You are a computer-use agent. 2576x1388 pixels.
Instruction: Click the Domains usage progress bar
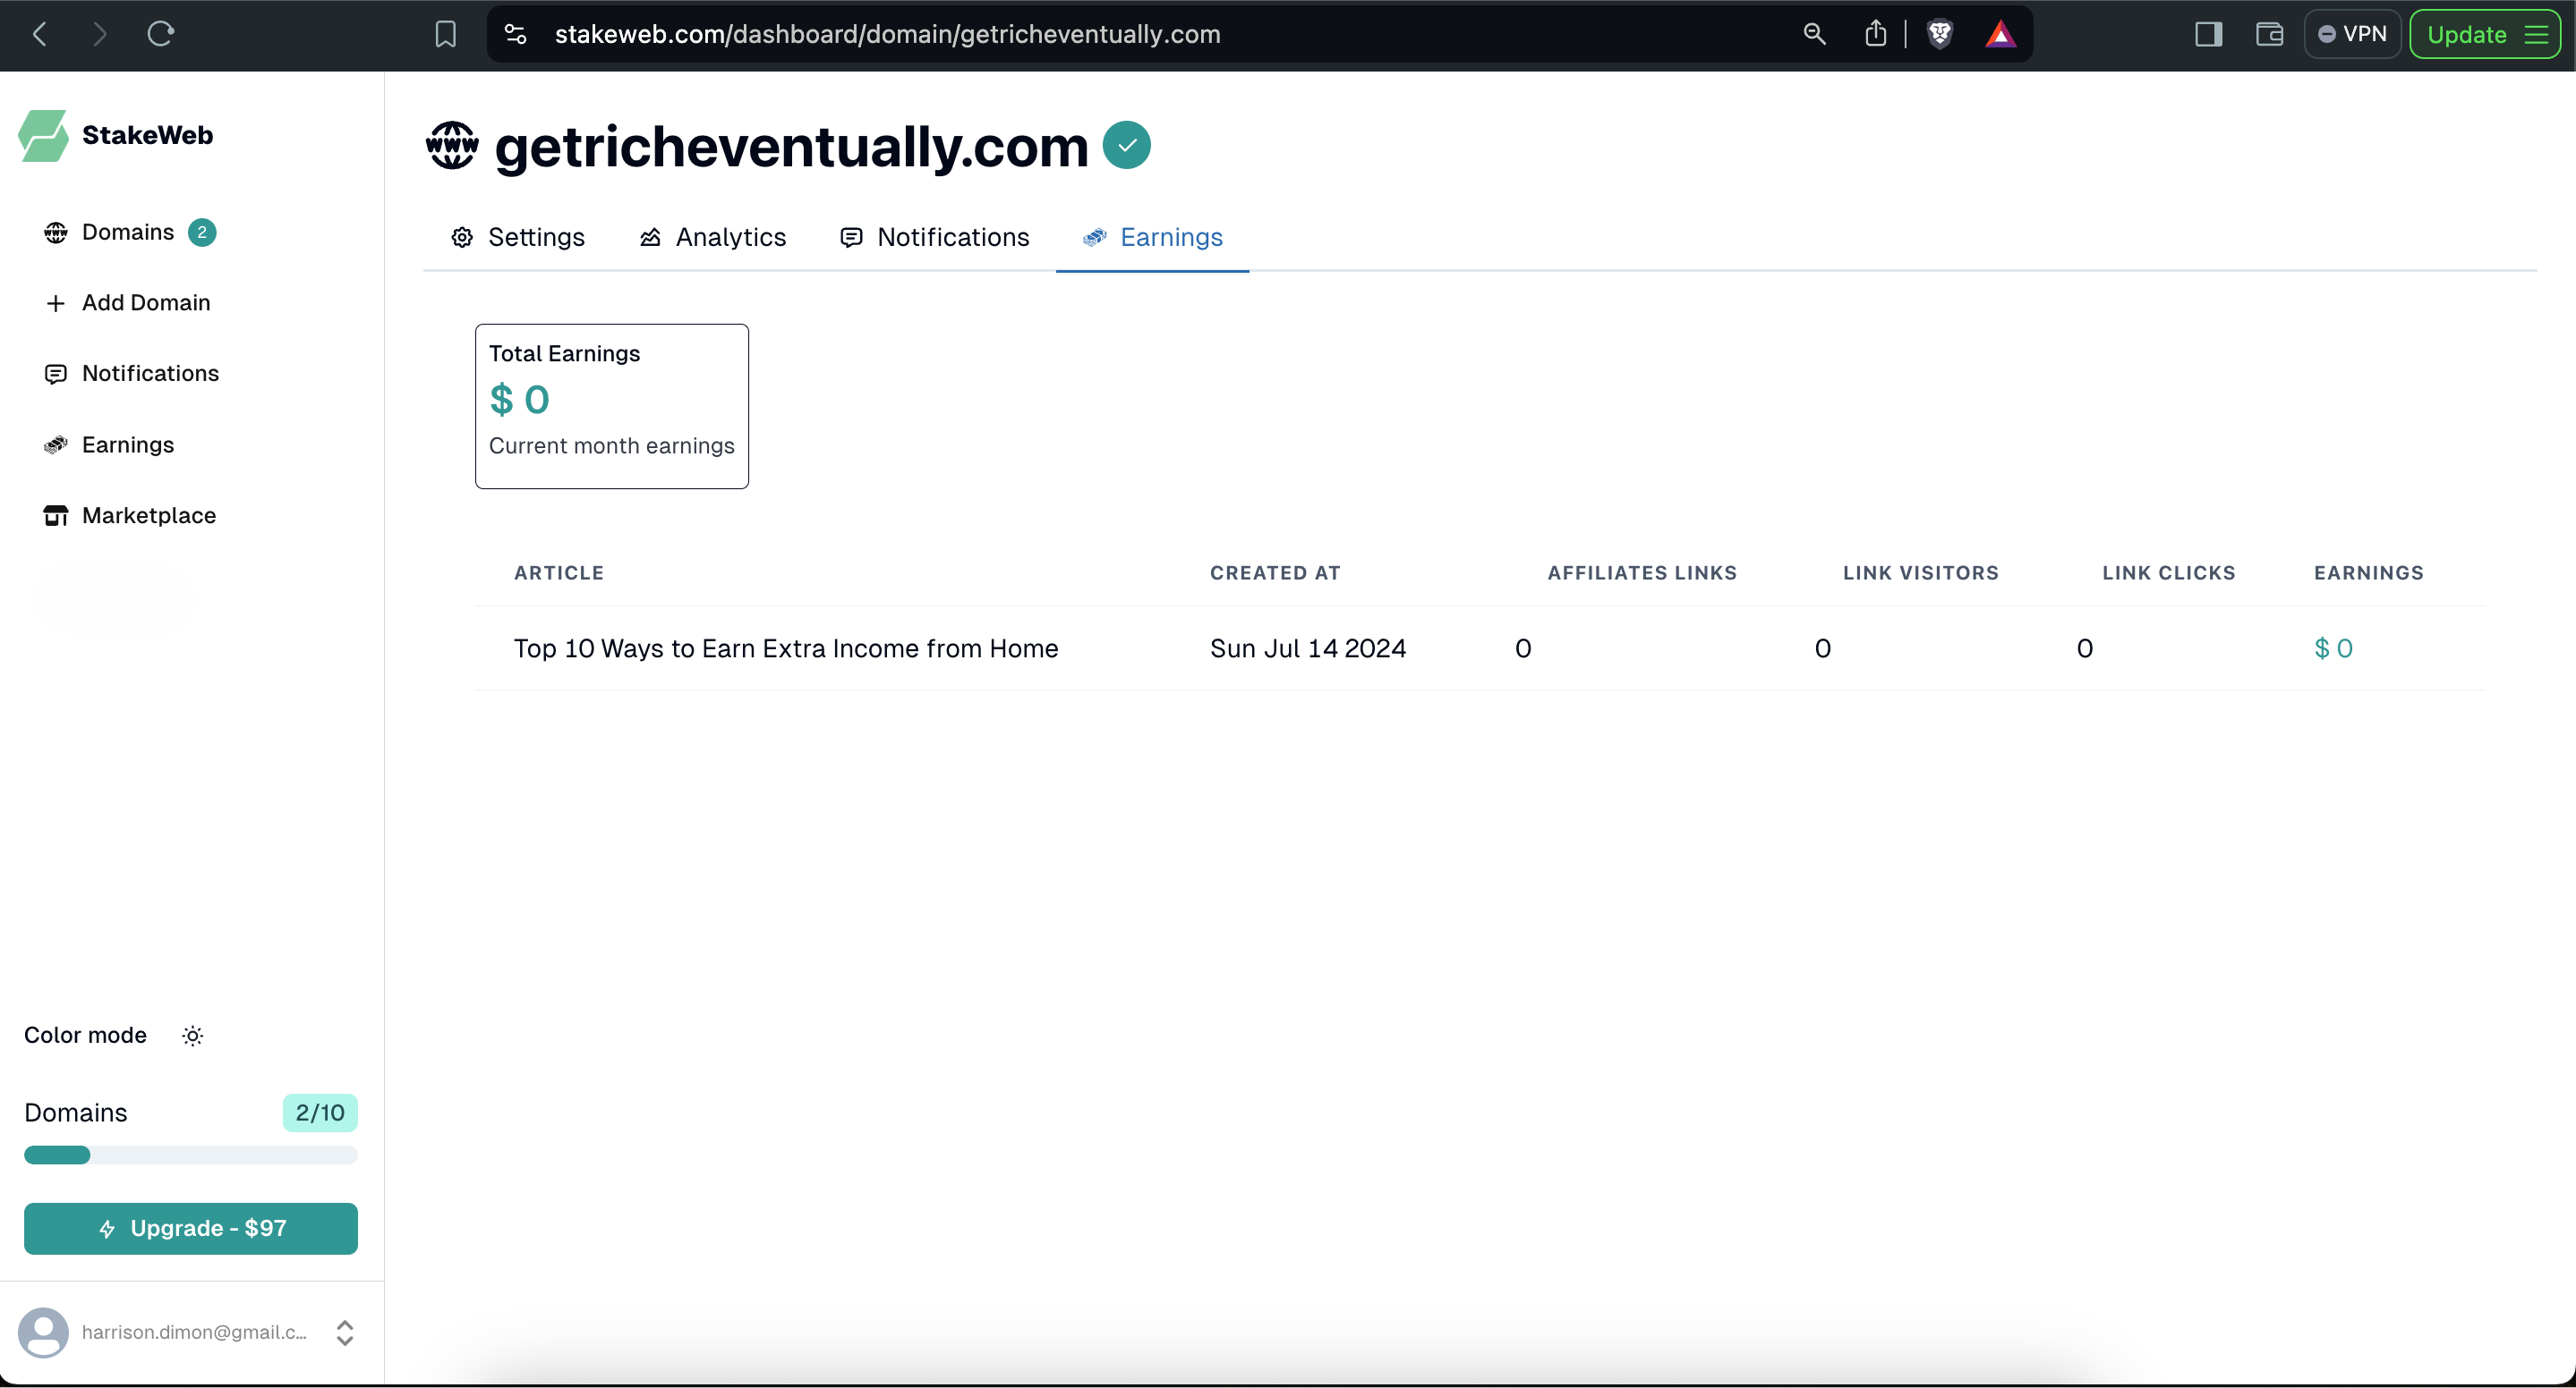coord(190,1156)
